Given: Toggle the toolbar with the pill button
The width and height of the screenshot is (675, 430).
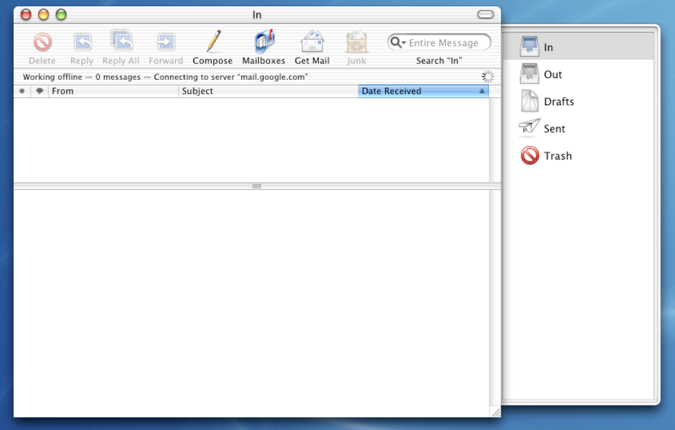Looking at the screenshot, I should (x=485, y=15).
